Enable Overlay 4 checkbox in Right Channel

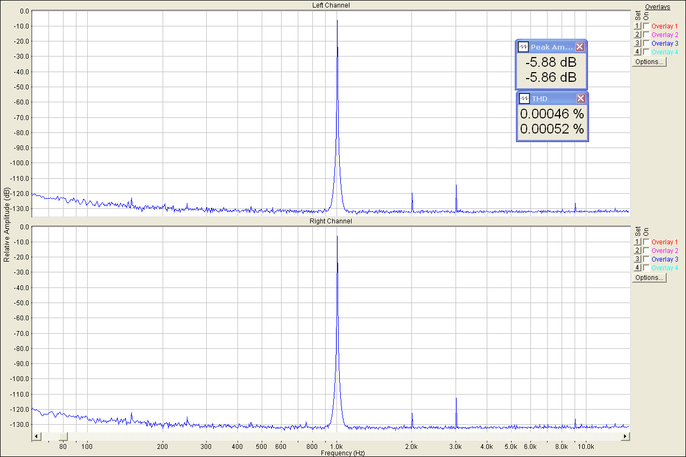646,268
